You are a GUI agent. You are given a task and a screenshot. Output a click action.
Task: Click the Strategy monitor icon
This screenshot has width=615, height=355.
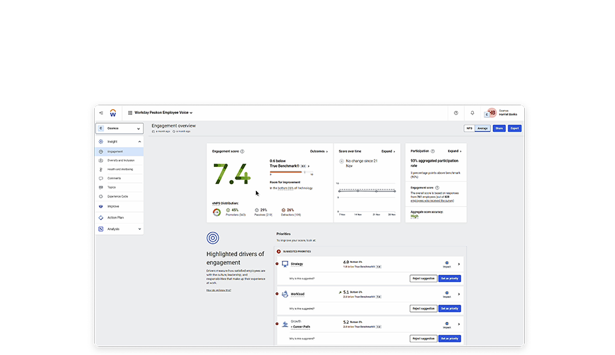[285, 264]
